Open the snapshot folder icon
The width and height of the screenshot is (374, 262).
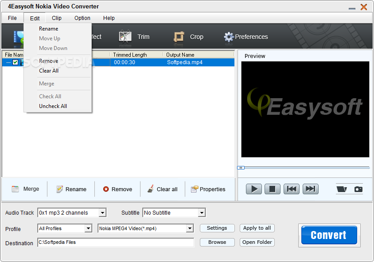pyautogui.click(x=342, y=189)
